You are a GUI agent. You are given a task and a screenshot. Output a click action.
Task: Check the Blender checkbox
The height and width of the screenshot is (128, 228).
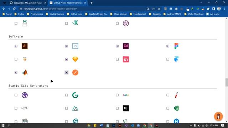coord(16,59)
